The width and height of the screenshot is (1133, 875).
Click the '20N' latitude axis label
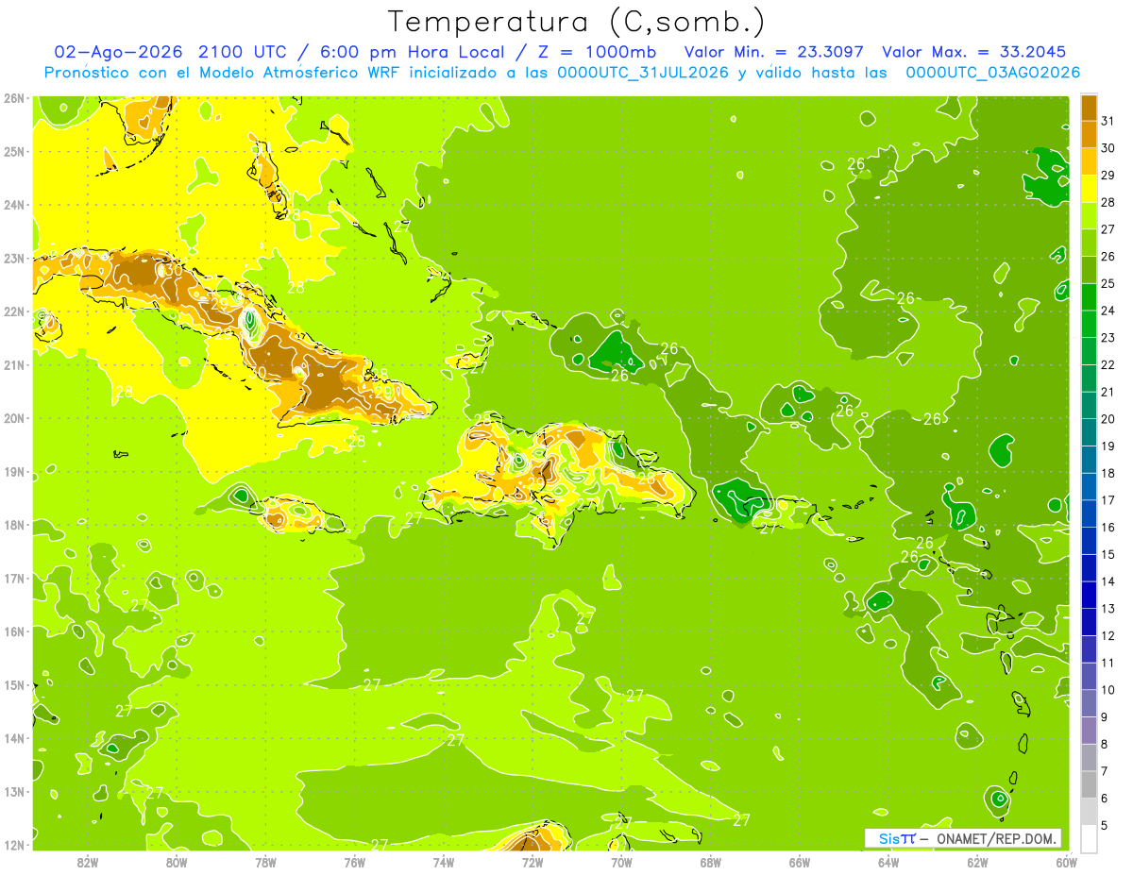13,418
